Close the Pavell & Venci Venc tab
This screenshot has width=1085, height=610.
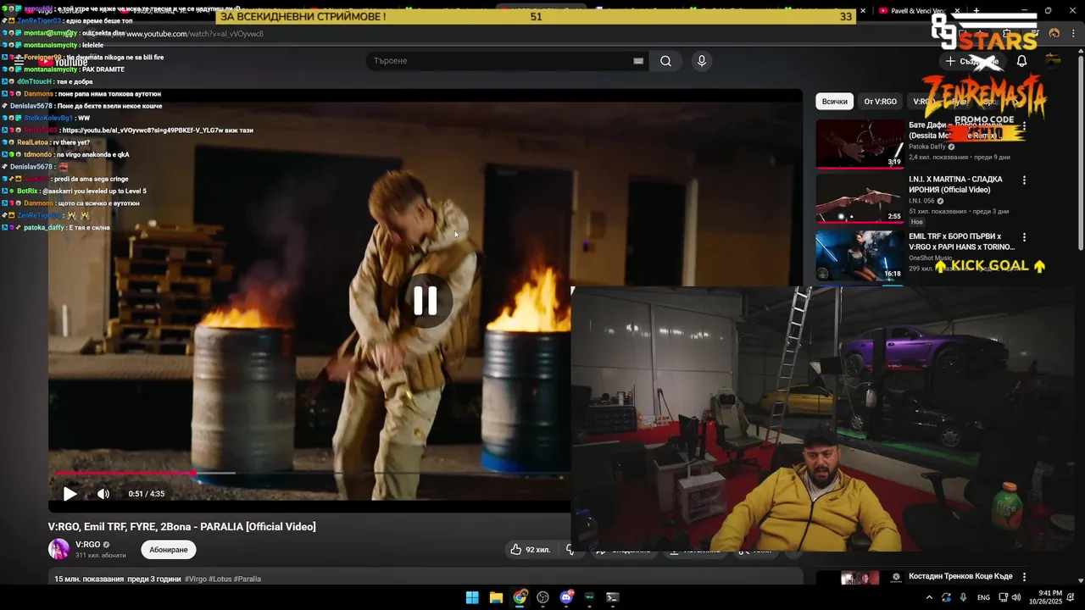[957, 11]
